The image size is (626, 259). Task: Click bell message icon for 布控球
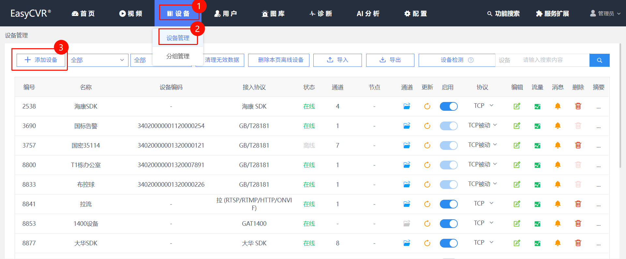(x=558, y=184)
